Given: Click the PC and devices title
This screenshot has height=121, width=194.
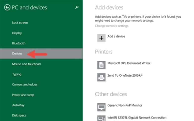Looking at the screenshot, I should coord(30,7).
